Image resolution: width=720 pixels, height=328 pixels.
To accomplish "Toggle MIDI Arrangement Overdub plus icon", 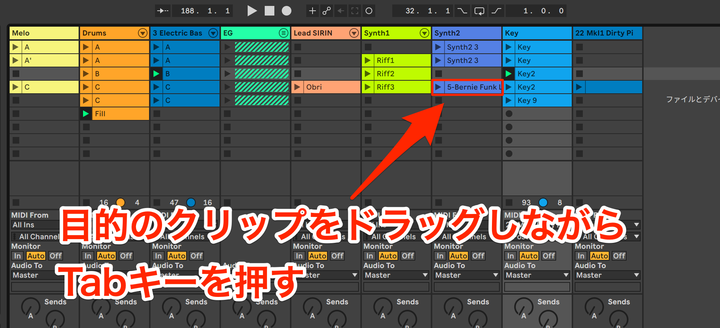I will pyautogui.click(x=313, y=11).
